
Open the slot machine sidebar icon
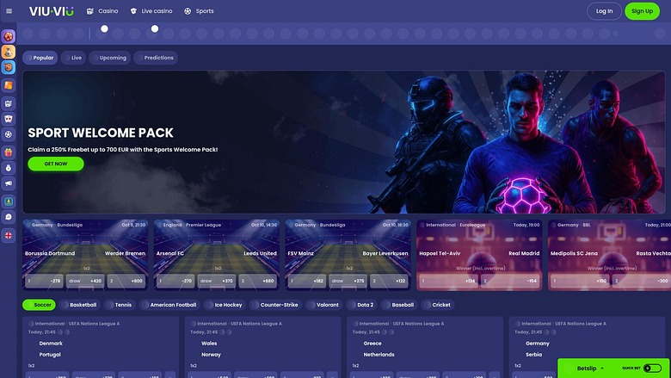pyautogui.click(x=8, y=103)
